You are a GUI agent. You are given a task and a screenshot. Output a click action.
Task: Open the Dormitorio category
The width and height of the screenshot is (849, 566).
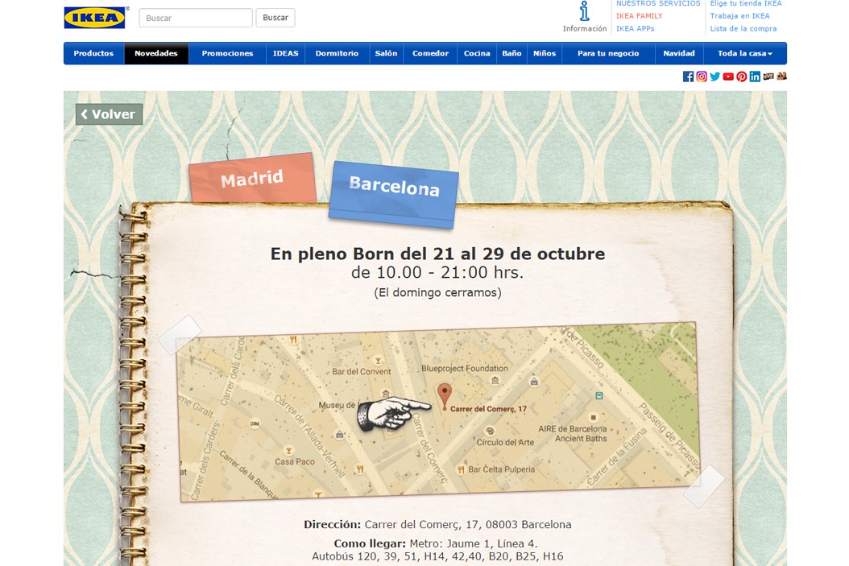[337, 54]
